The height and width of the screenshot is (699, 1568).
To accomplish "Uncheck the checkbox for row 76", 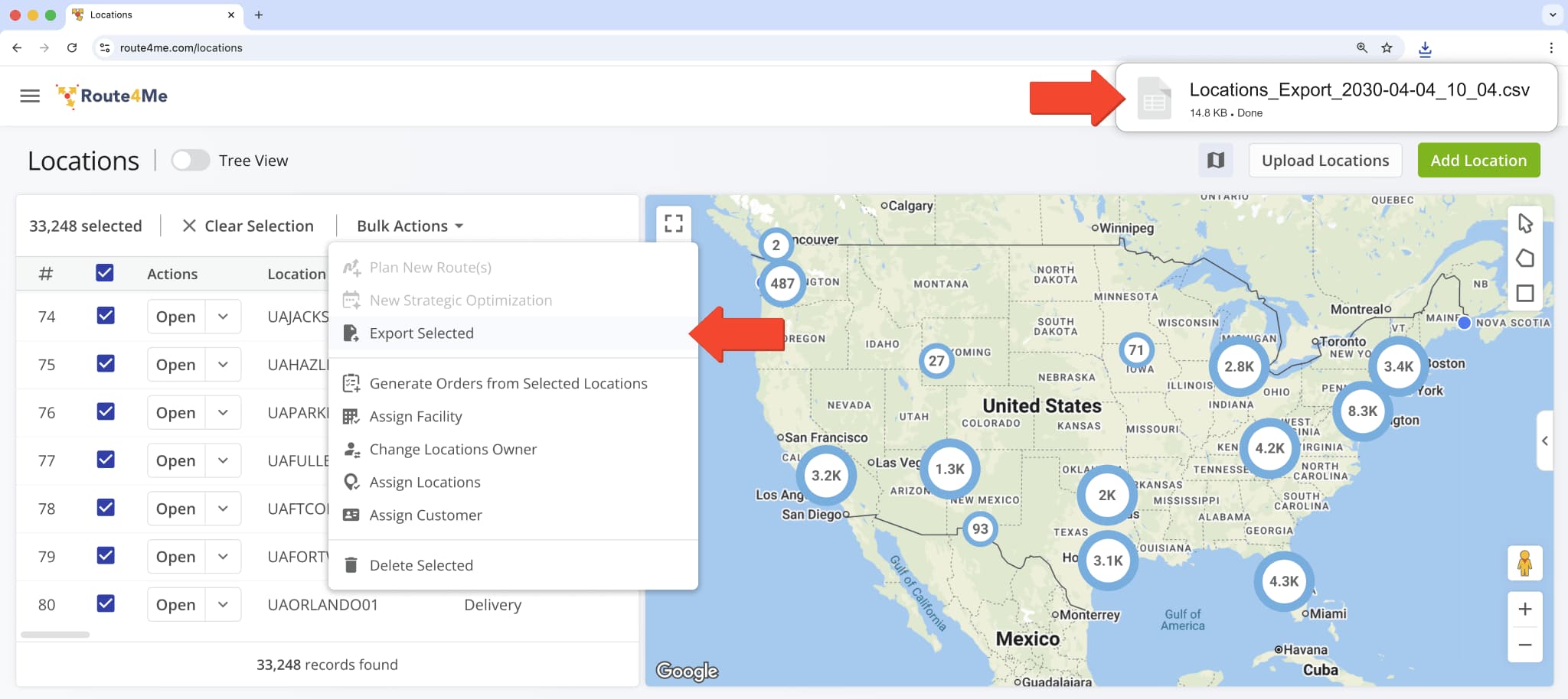I will click(x=106, y=412).
